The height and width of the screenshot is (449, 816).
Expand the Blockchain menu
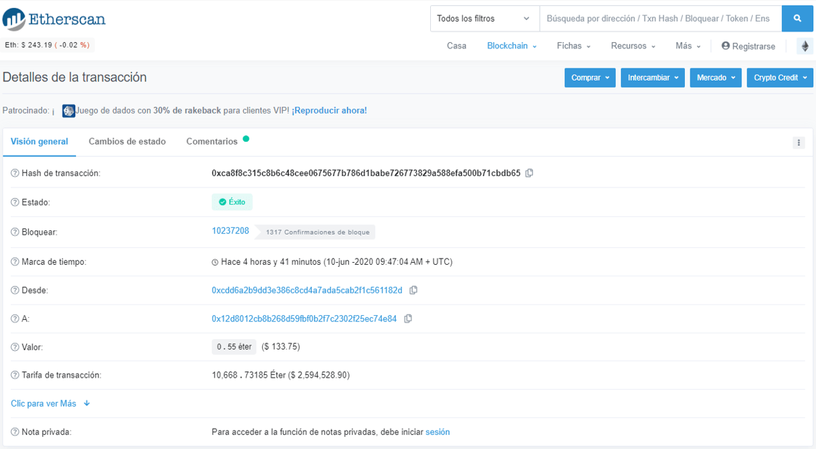[512, 46]
